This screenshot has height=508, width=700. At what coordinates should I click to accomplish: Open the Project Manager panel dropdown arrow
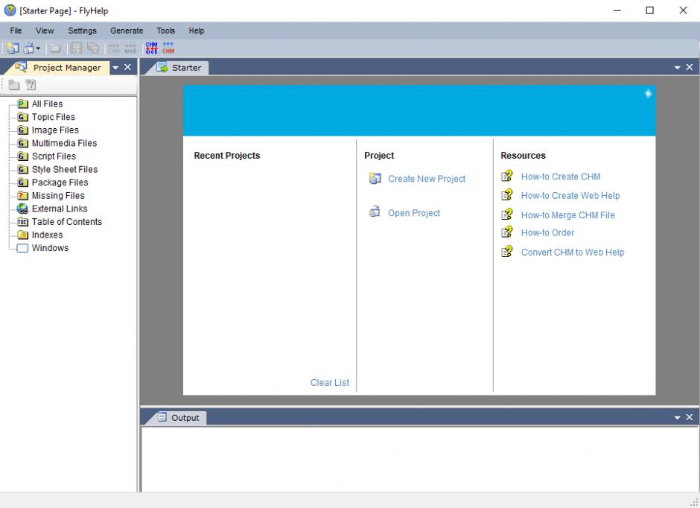tap(115, 67)
